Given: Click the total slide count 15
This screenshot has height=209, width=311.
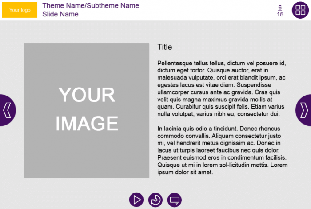Looking at the screenshot, I should click(280, 14).
